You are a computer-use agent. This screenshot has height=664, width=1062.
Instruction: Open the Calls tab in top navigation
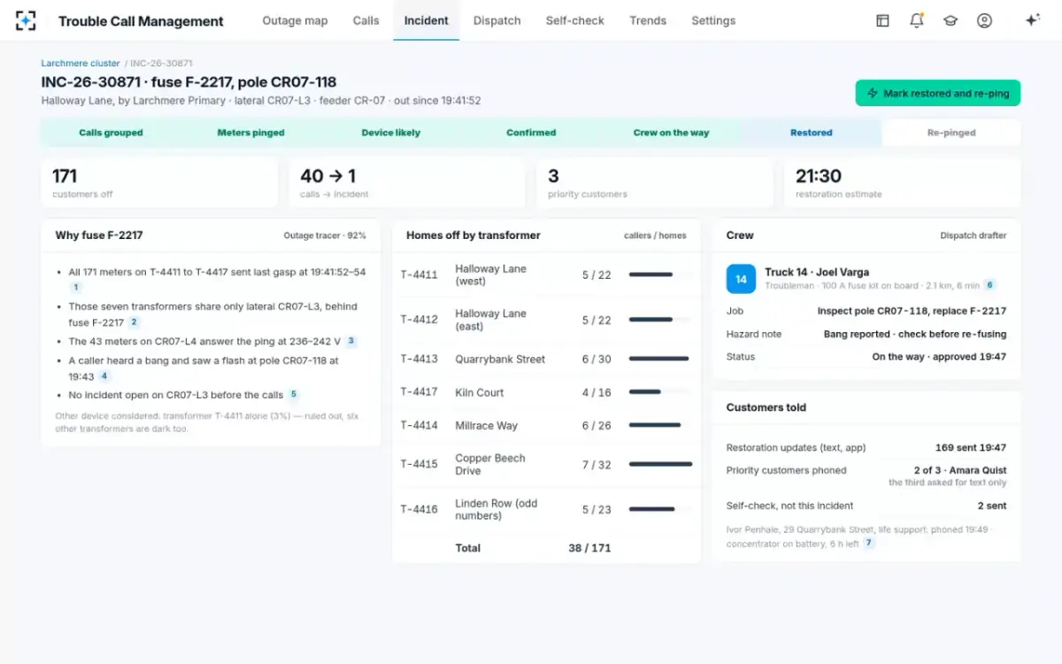click(366, 20)
